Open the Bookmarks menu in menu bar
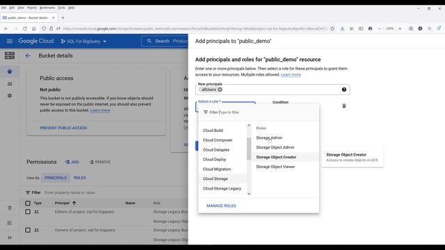 tap(47, 8)
